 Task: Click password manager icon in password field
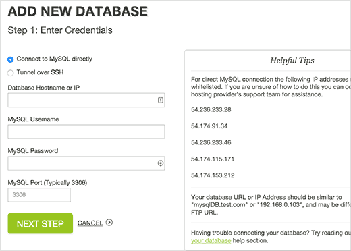click(161, 163)
